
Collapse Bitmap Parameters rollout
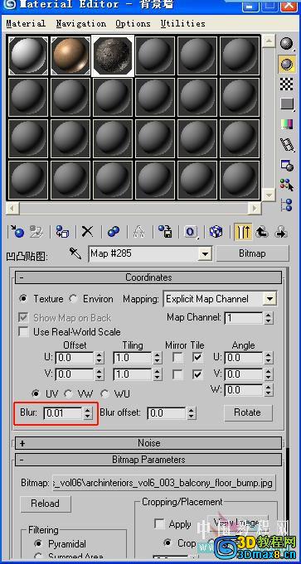[148, 460]
